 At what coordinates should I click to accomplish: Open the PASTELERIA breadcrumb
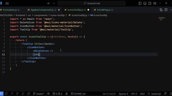click(6, 15)
